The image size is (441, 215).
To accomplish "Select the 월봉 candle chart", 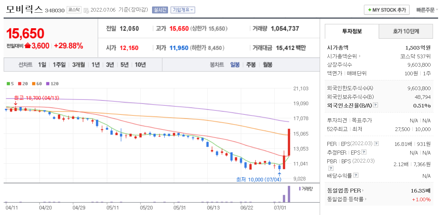I will (268, 65).
